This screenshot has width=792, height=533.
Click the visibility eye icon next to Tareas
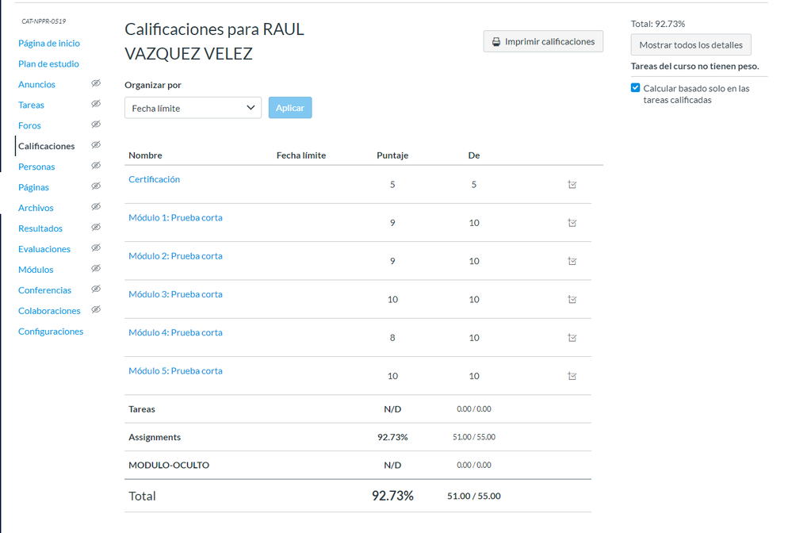[x=96, y=104]
